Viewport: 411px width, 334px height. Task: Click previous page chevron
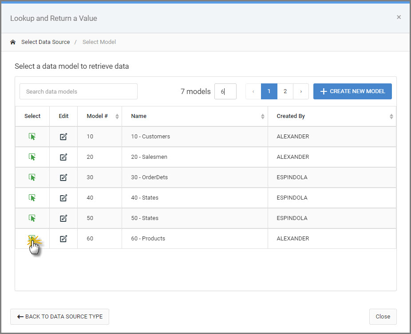coord(253,91)
